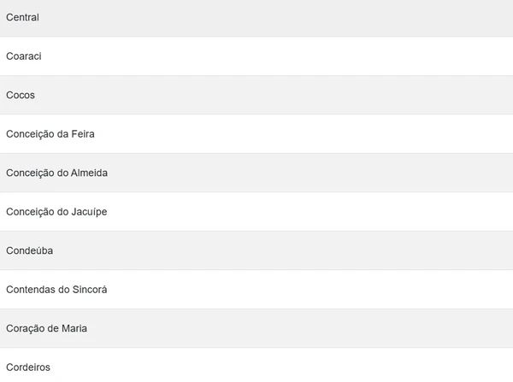This screenshot has height=382, width=513.
Task: Select the gray Coração de Maria row
Action: tap(256, 328)
